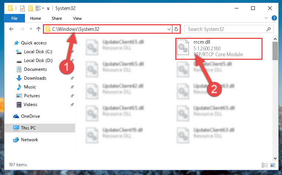The width and height of the screenshot is (282, 175).
Task: Click the vertical scrollbar thumb
Action: 275,51
